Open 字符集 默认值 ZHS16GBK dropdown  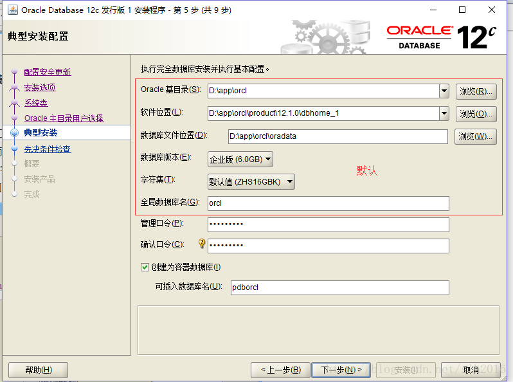pos(251,181)
